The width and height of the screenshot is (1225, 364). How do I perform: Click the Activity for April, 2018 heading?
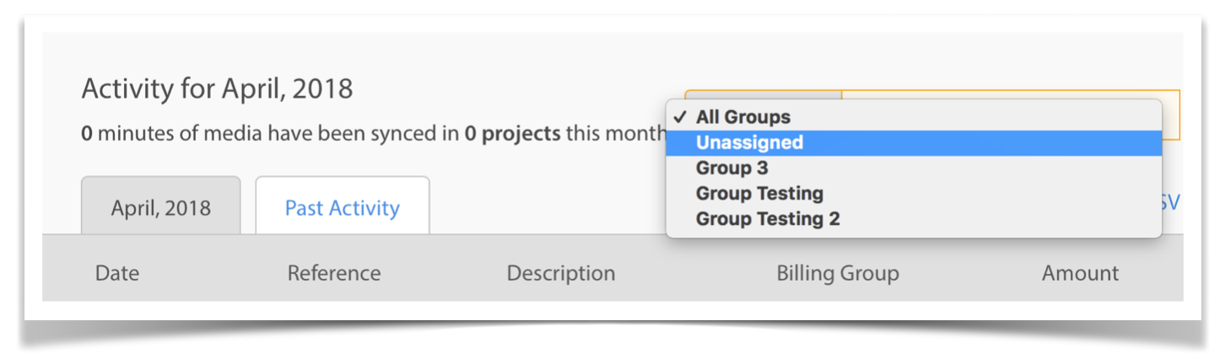(x=217, y=88)
